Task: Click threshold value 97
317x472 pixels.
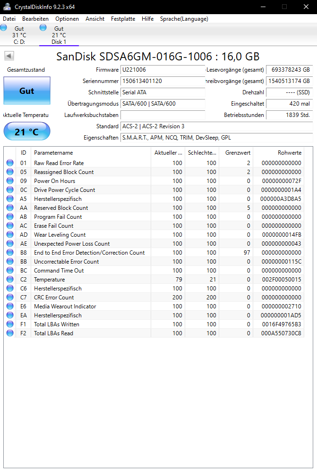Action: (247, 253)
